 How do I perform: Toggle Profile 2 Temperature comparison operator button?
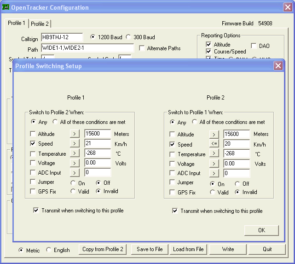click(214, 153)
